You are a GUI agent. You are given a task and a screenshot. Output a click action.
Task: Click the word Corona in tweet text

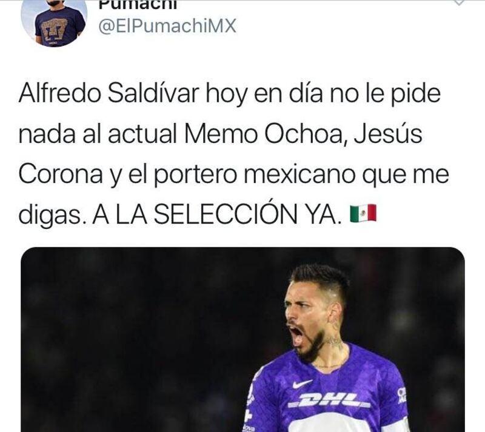pyautogui.click(x=61, y=174)
